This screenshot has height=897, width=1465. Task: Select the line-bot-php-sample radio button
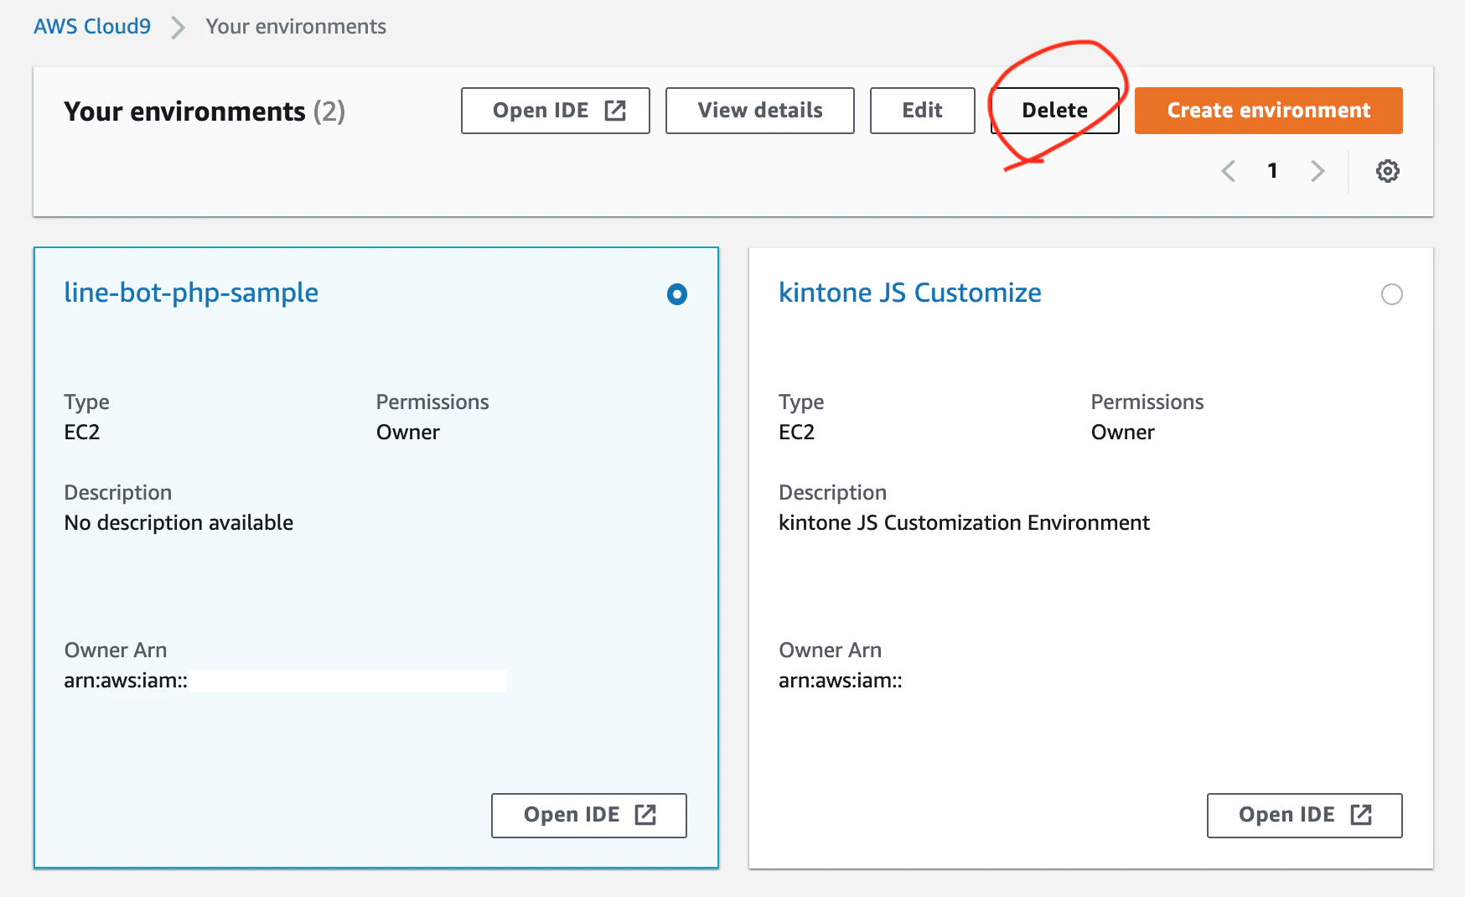(x=677, y=294)
